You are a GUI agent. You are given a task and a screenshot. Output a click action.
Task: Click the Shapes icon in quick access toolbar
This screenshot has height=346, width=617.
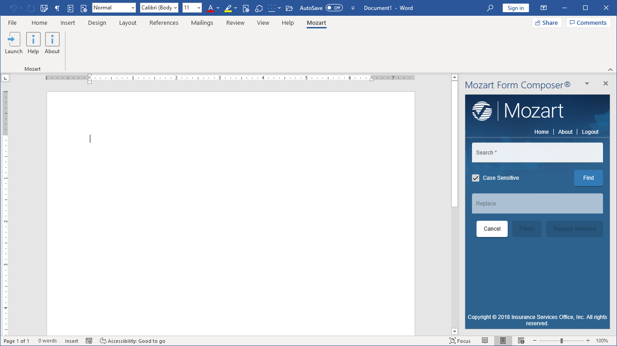click(259, 8)
